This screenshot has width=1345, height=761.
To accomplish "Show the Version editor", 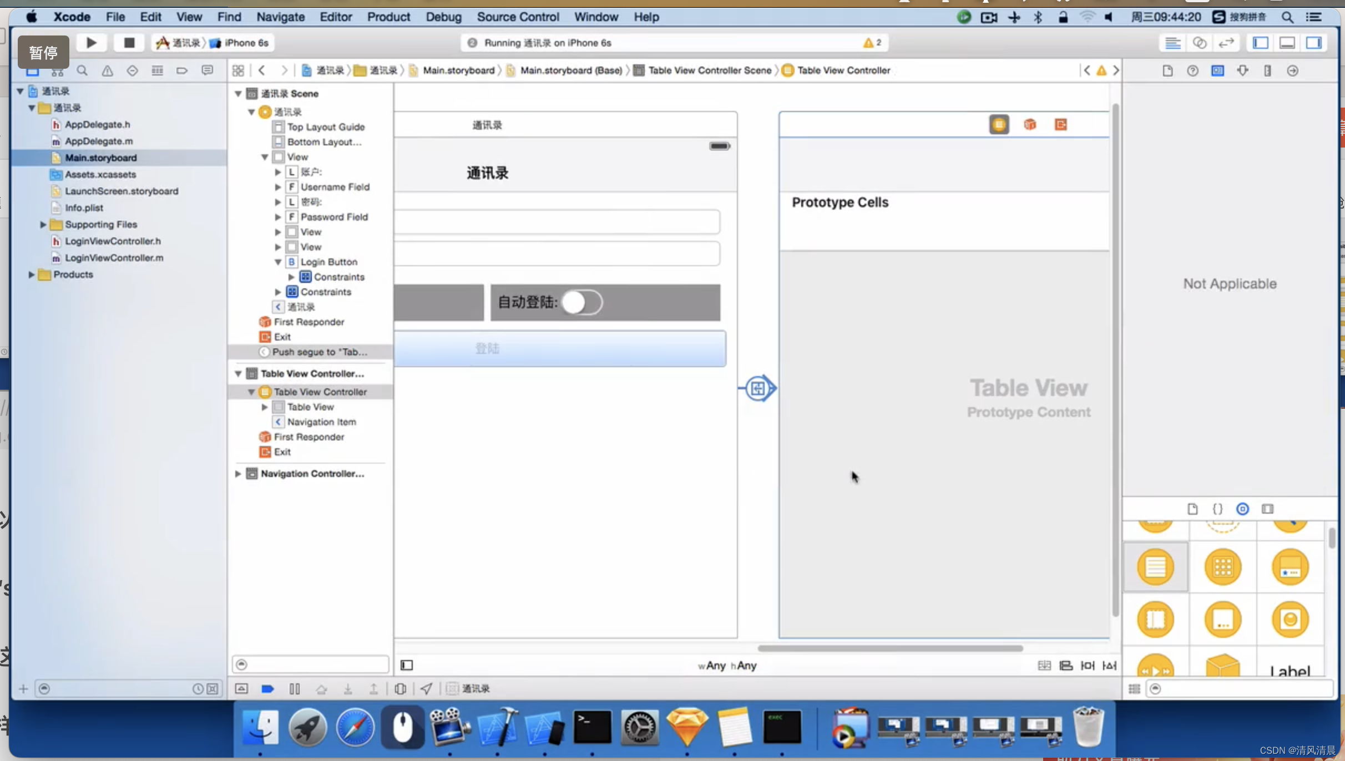I will [1226, 43].
